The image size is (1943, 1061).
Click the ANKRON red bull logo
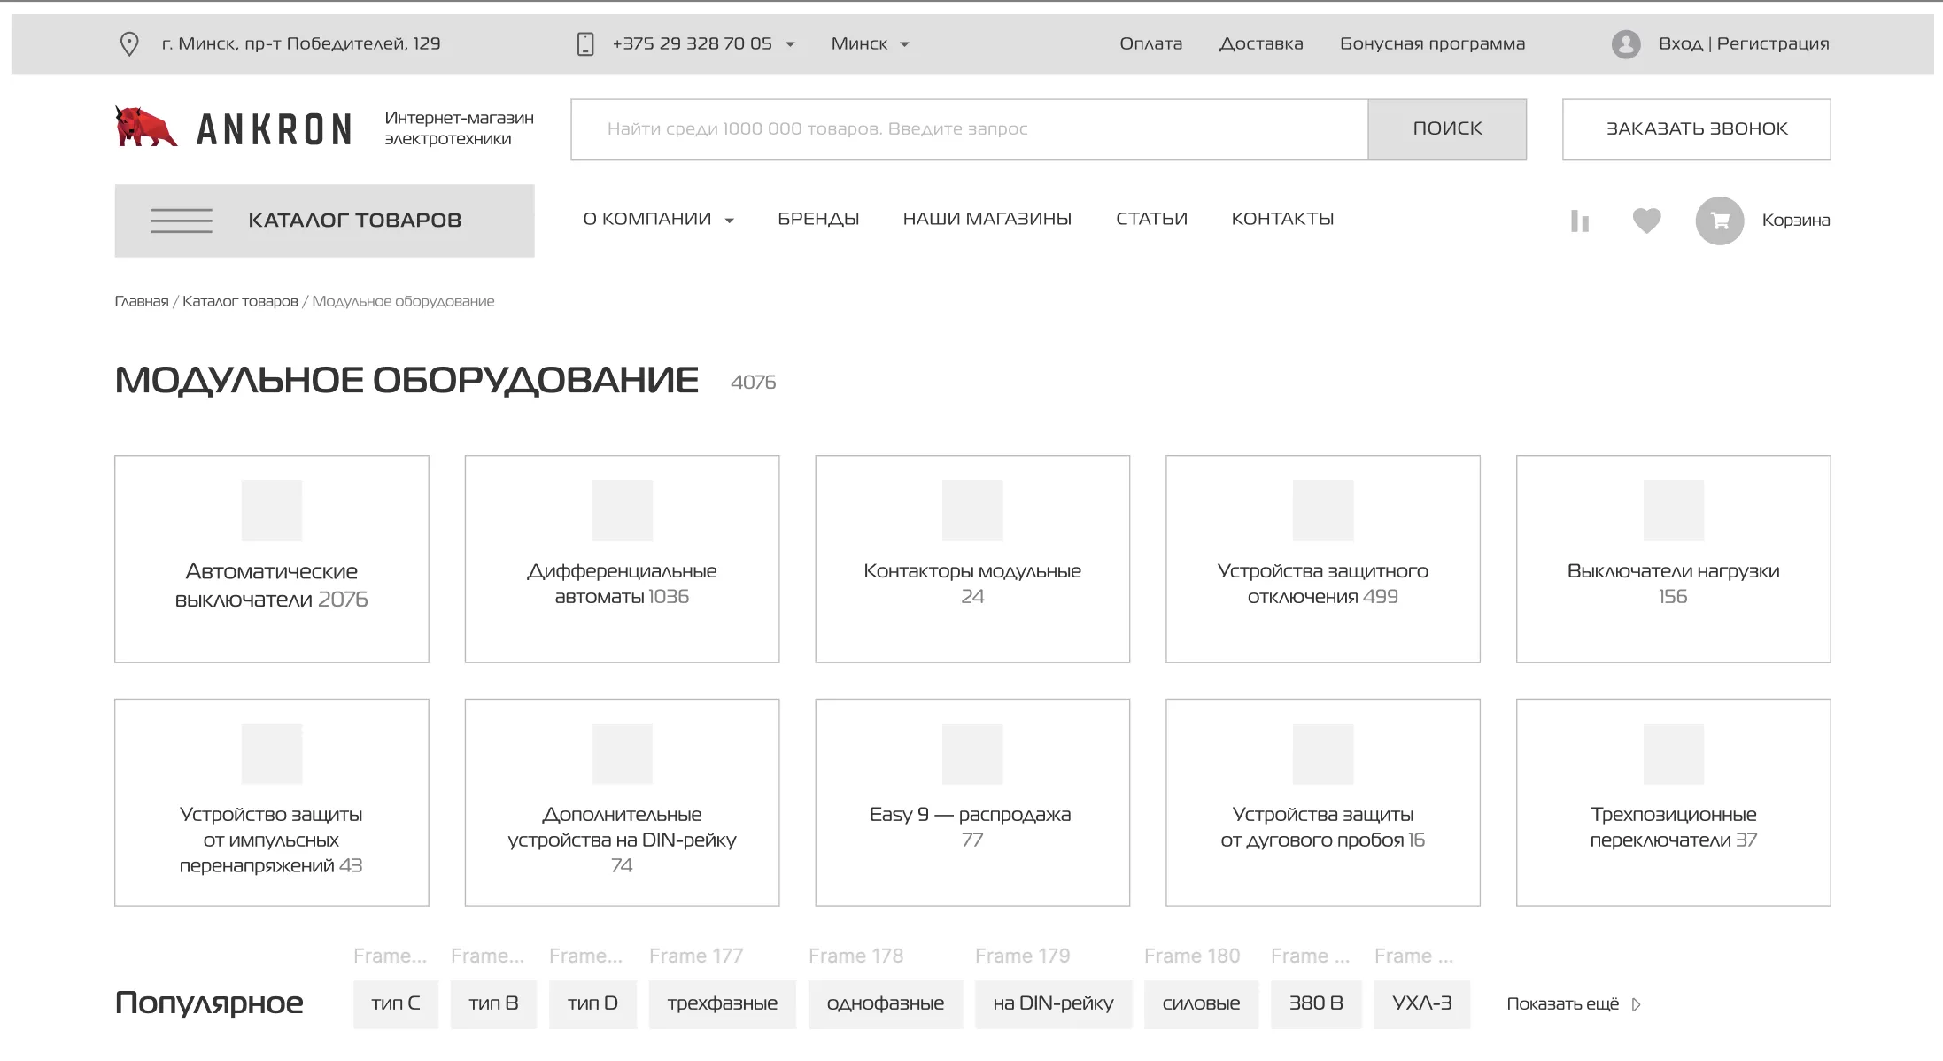(146, 127)
